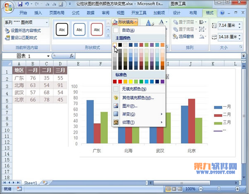Select the 一月 legend entry in chart
Screen dimensions: 249x194
222,107
